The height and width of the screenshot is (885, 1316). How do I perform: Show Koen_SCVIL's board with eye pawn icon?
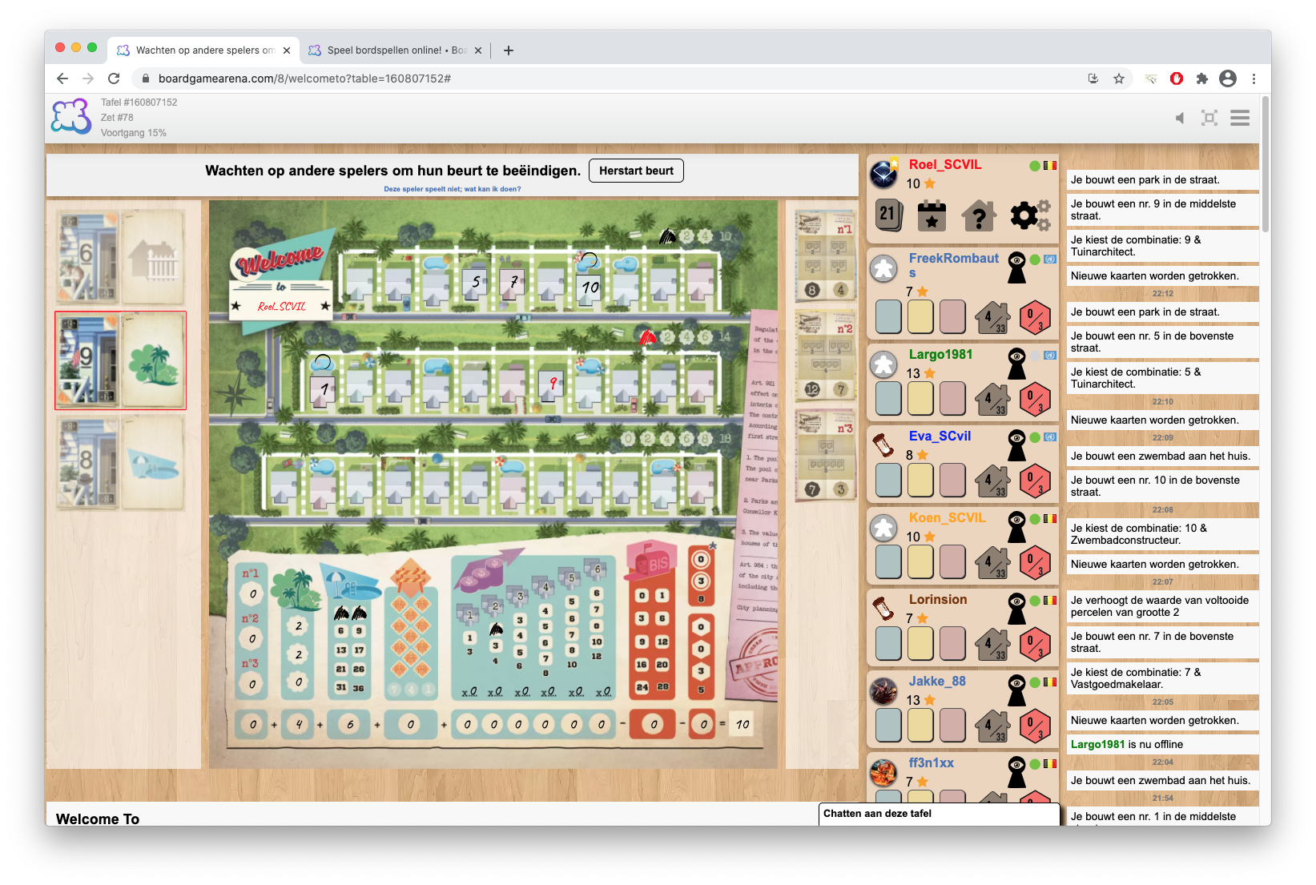tap(1016, 527)
